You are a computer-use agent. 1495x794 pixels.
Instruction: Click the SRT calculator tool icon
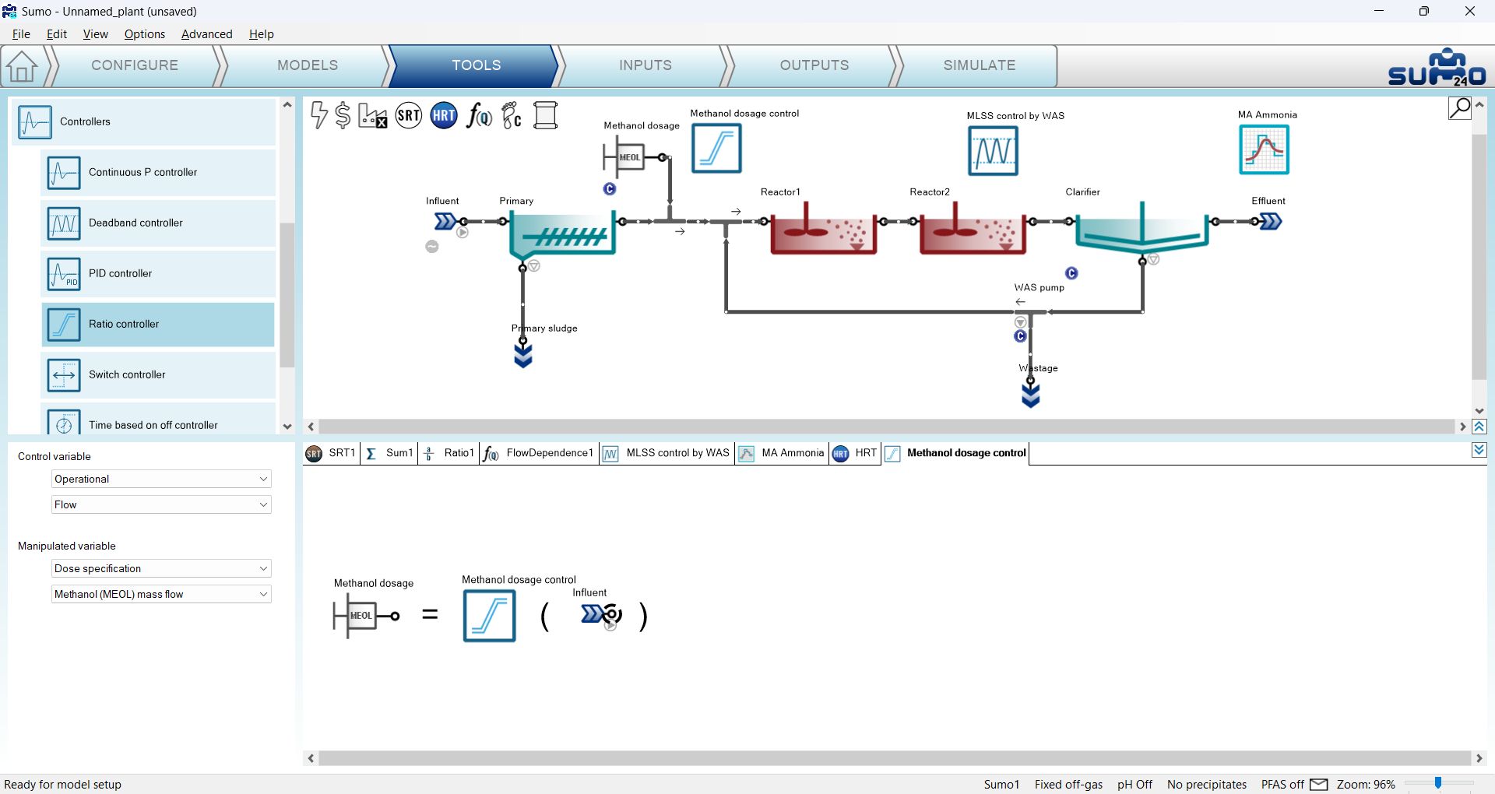[x=409, y=116]
